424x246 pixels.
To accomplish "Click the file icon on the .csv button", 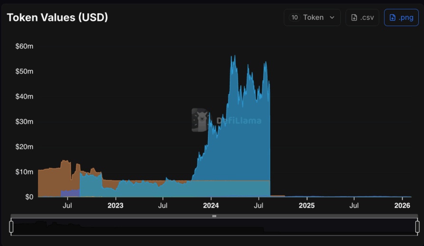I will [x=354, y=18].
